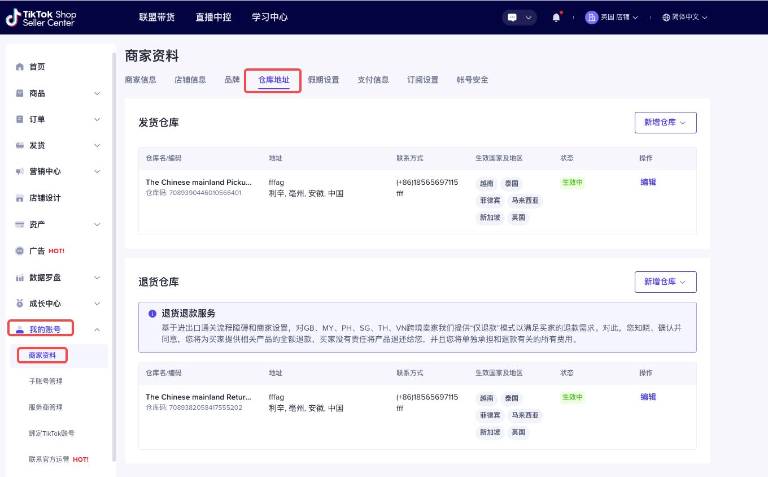Click the 广告 AD icon
The image size is (768, 477).
click(x=20, y=251)
